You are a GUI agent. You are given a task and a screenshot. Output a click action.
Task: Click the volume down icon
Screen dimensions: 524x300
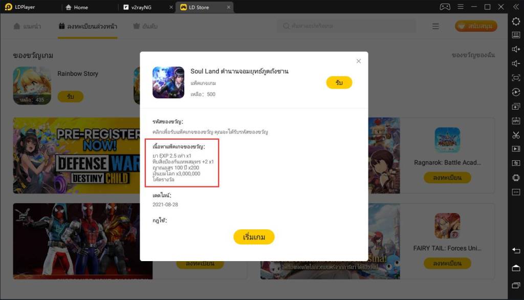516,63
